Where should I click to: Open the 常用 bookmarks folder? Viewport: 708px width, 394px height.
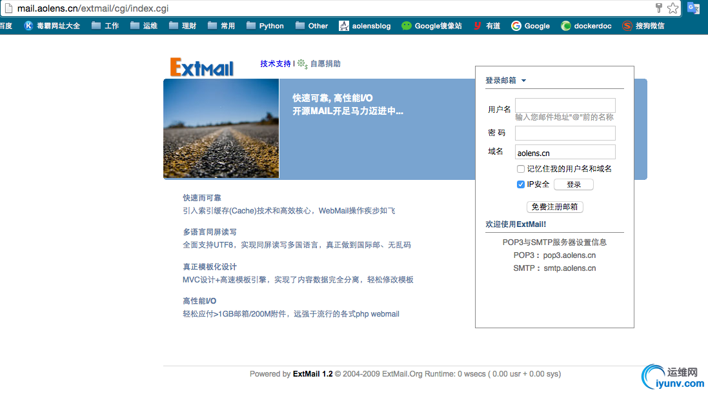[x=222, y=26]
